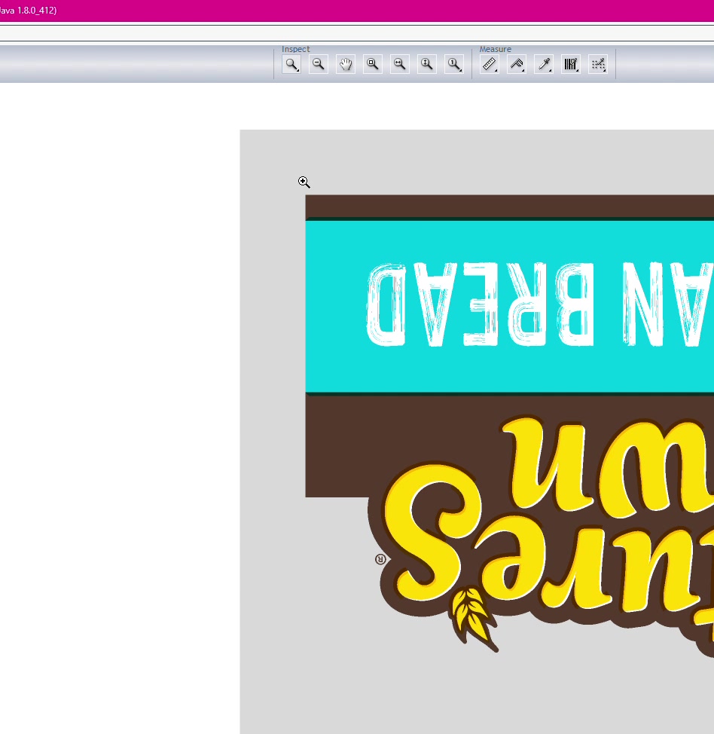The image size is (714, 734).
Task: Choose the Fit Width zoom icon
Action: (399, 65)
